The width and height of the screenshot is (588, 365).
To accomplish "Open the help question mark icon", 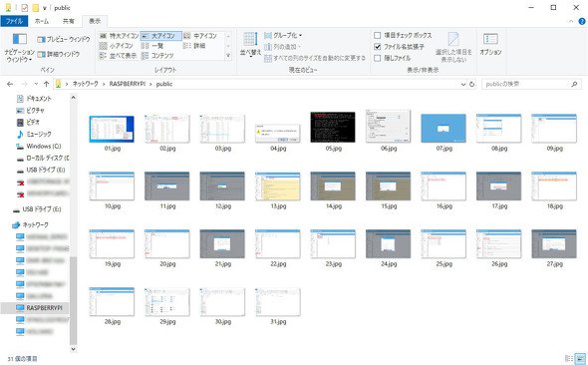I will pos(582,22).
